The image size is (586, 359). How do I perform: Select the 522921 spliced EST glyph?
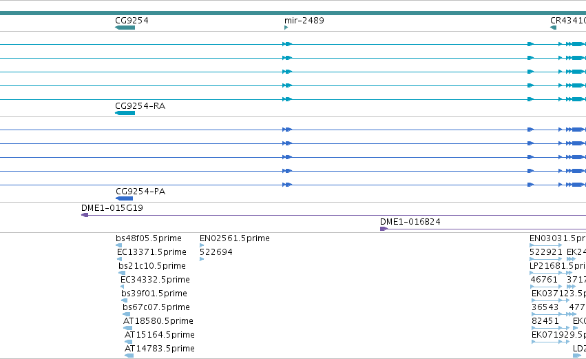(x=545, y=259)
